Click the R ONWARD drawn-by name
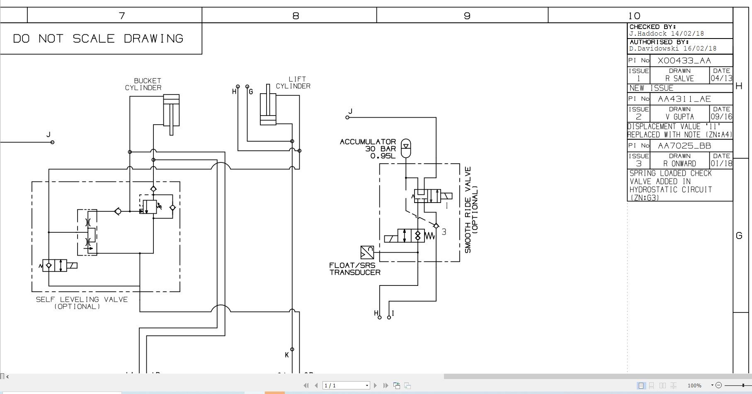This screenshot has width=752, height=394. point(679,164)
